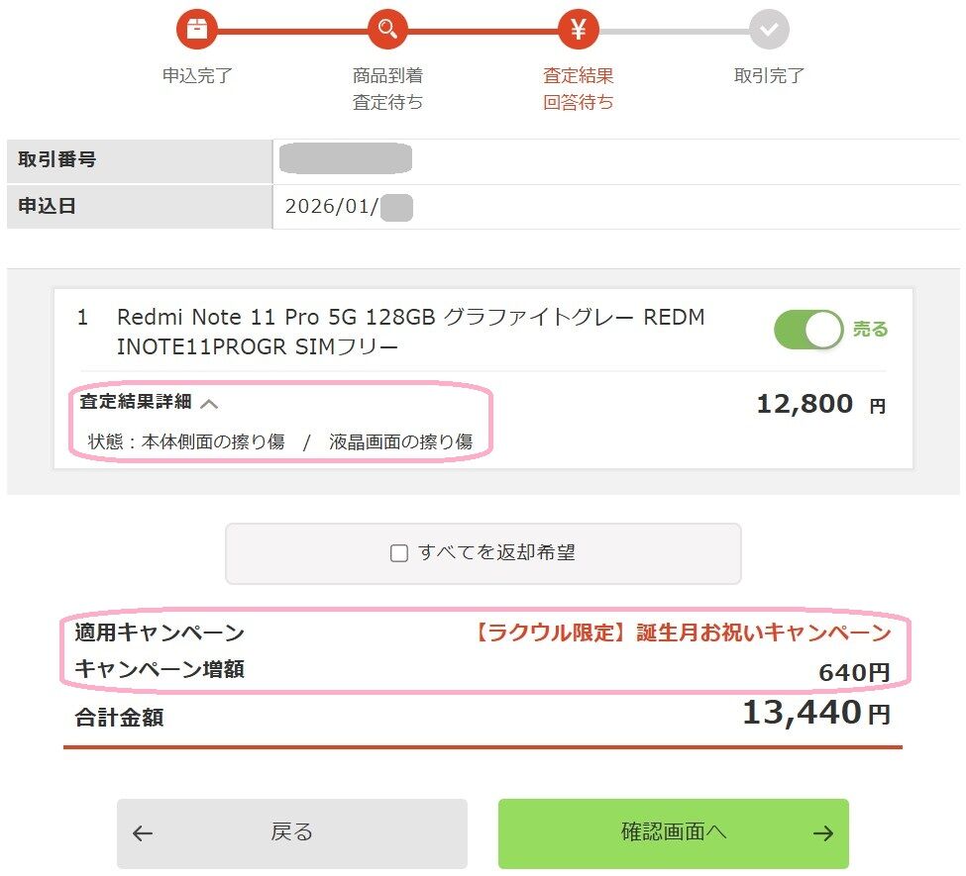Screen dimensions: 966x876
Task: Check the すべてを返却希望 checkbox
Action: point(399,553)
